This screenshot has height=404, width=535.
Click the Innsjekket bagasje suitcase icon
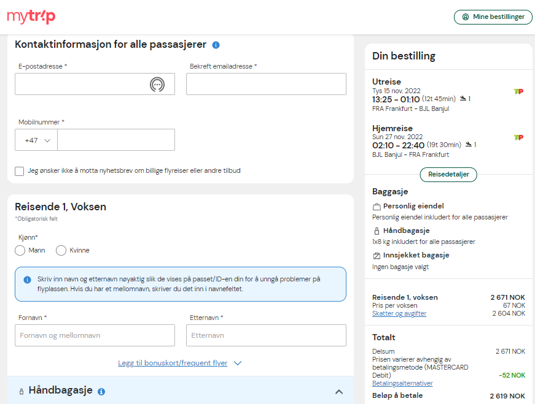point(377,256)
